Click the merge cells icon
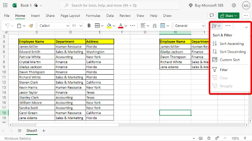Image resolution: width=252 pixels, height=141 pixels. coord(163,25)
